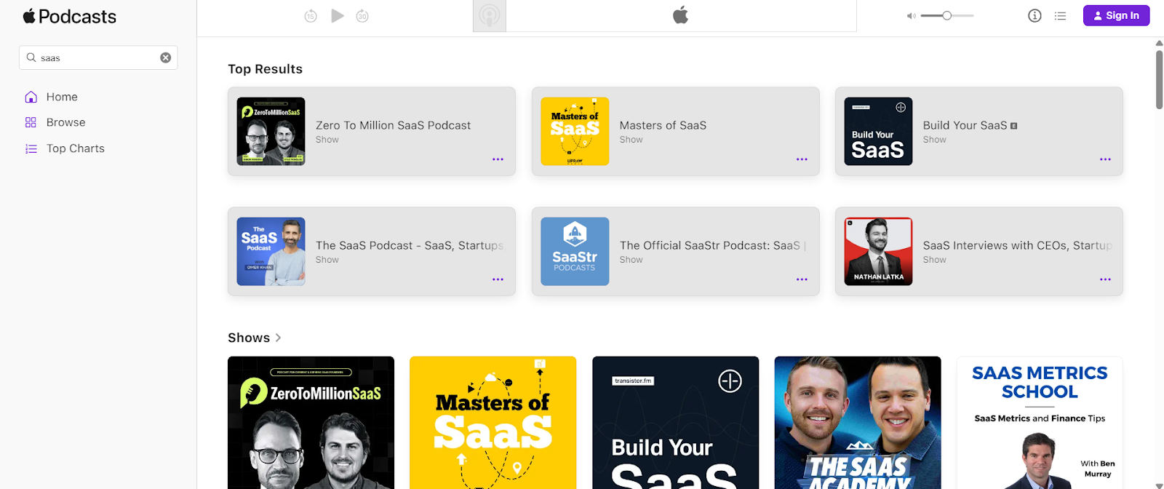Viewport: 1164px width, 489px height.
Task: Click the explicit badge on Build Your SaaS
Action: point(1013,126)
